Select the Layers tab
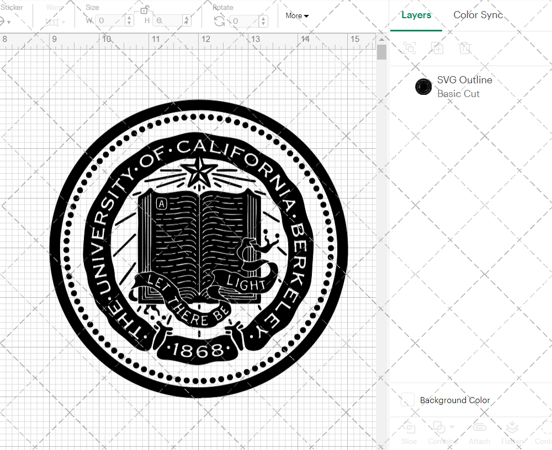Viewport: 552px width, 450px height. pos(417,15)
